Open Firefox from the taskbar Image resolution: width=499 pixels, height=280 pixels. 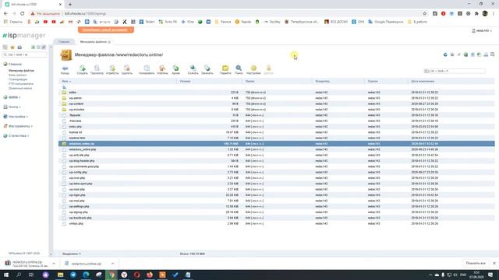pyautogui.click(x=150, y=275)
